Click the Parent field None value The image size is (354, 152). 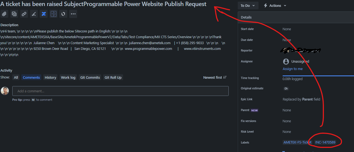pos(287,110)
